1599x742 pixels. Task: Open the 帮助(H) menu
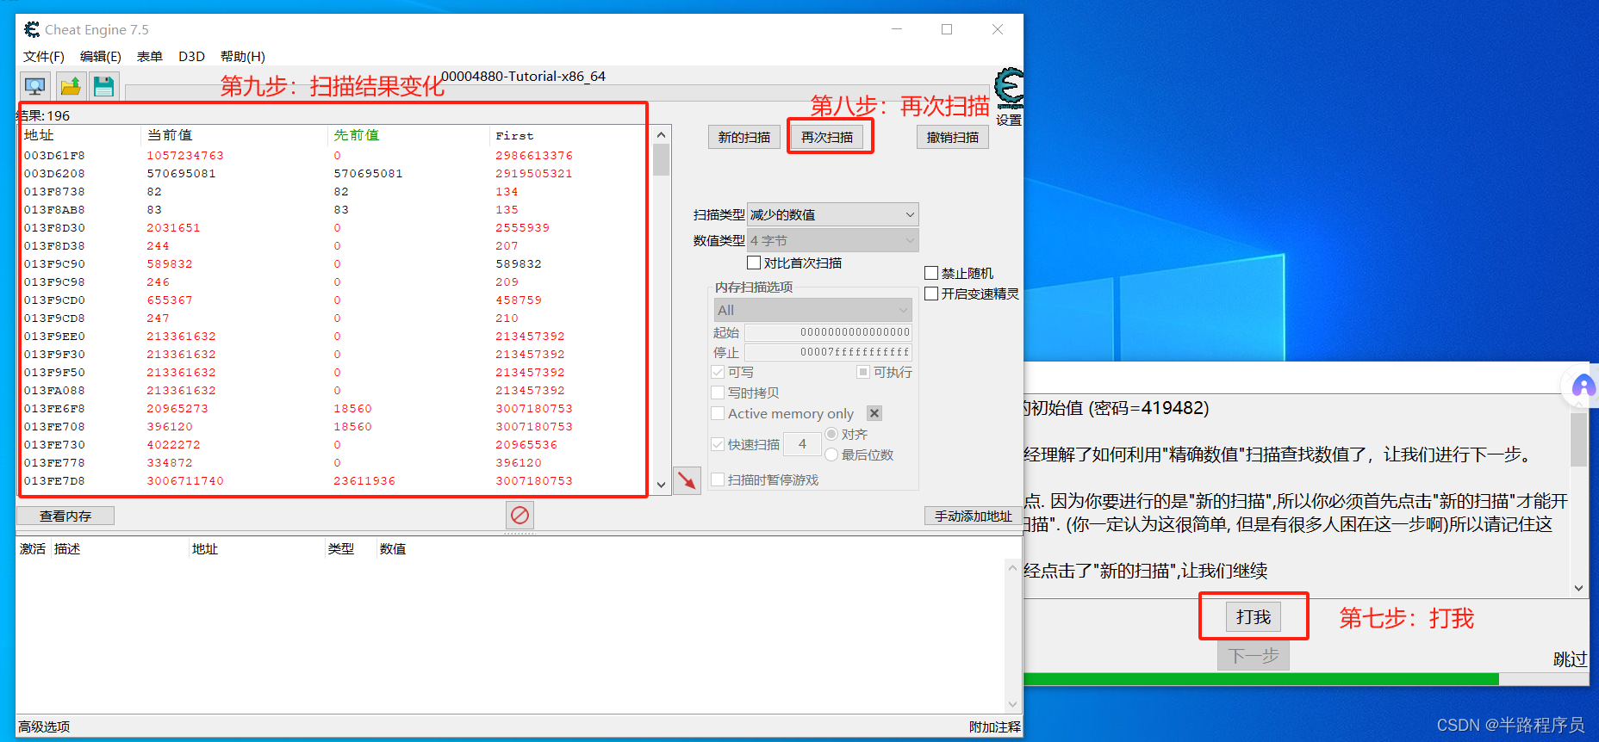click(x=243, y=56)
